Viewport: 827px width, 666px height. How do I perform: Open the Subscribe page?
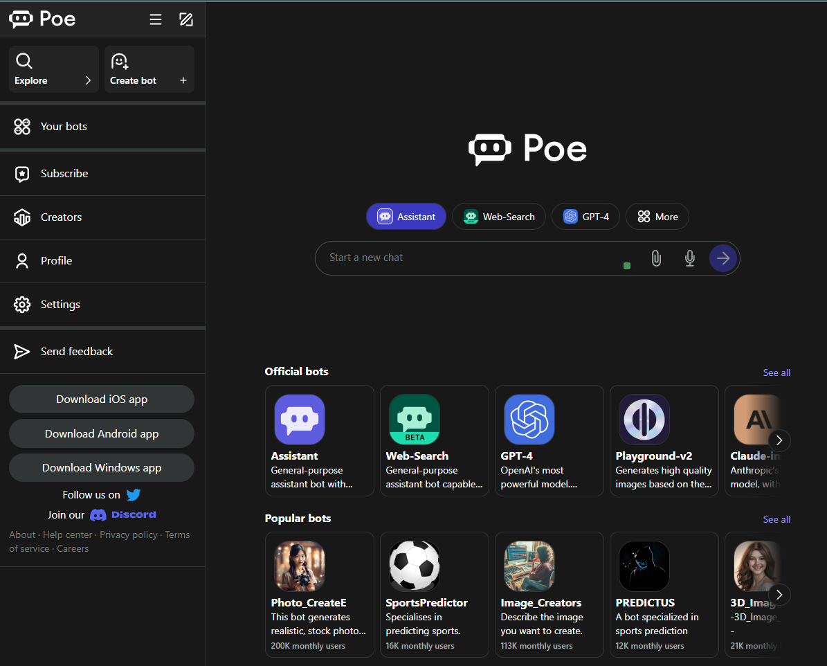pyautogui.click(x=103, y=174)
